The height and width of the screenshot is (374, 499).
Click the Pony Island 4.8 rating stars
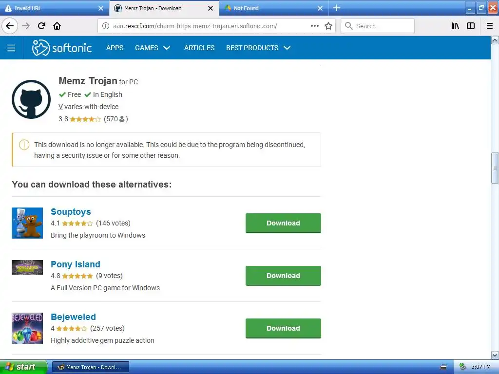77,276
